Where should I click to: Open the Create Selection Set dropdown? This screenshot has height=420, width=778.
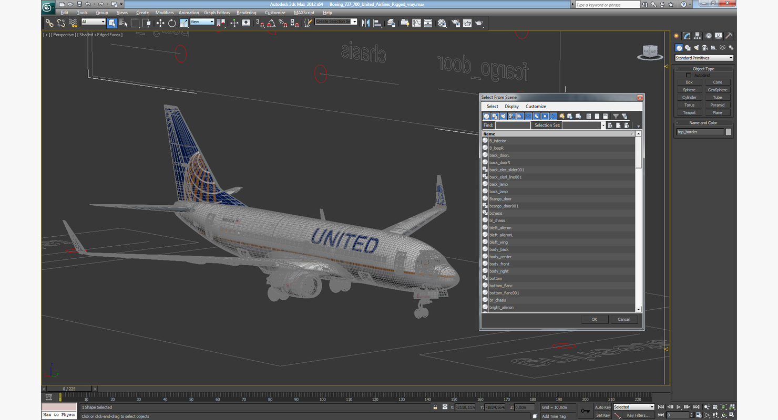[x=336, y=22]
